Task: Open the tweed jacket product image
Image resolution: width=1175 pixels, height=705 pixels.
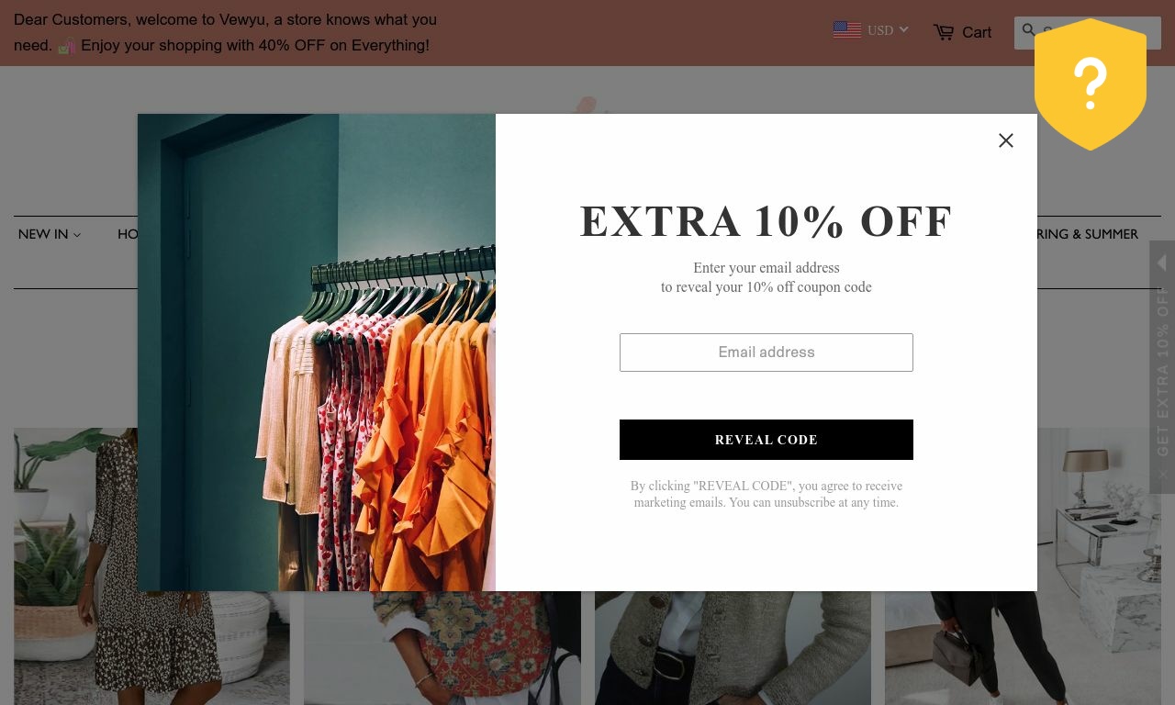Action: tap(733, 648)
